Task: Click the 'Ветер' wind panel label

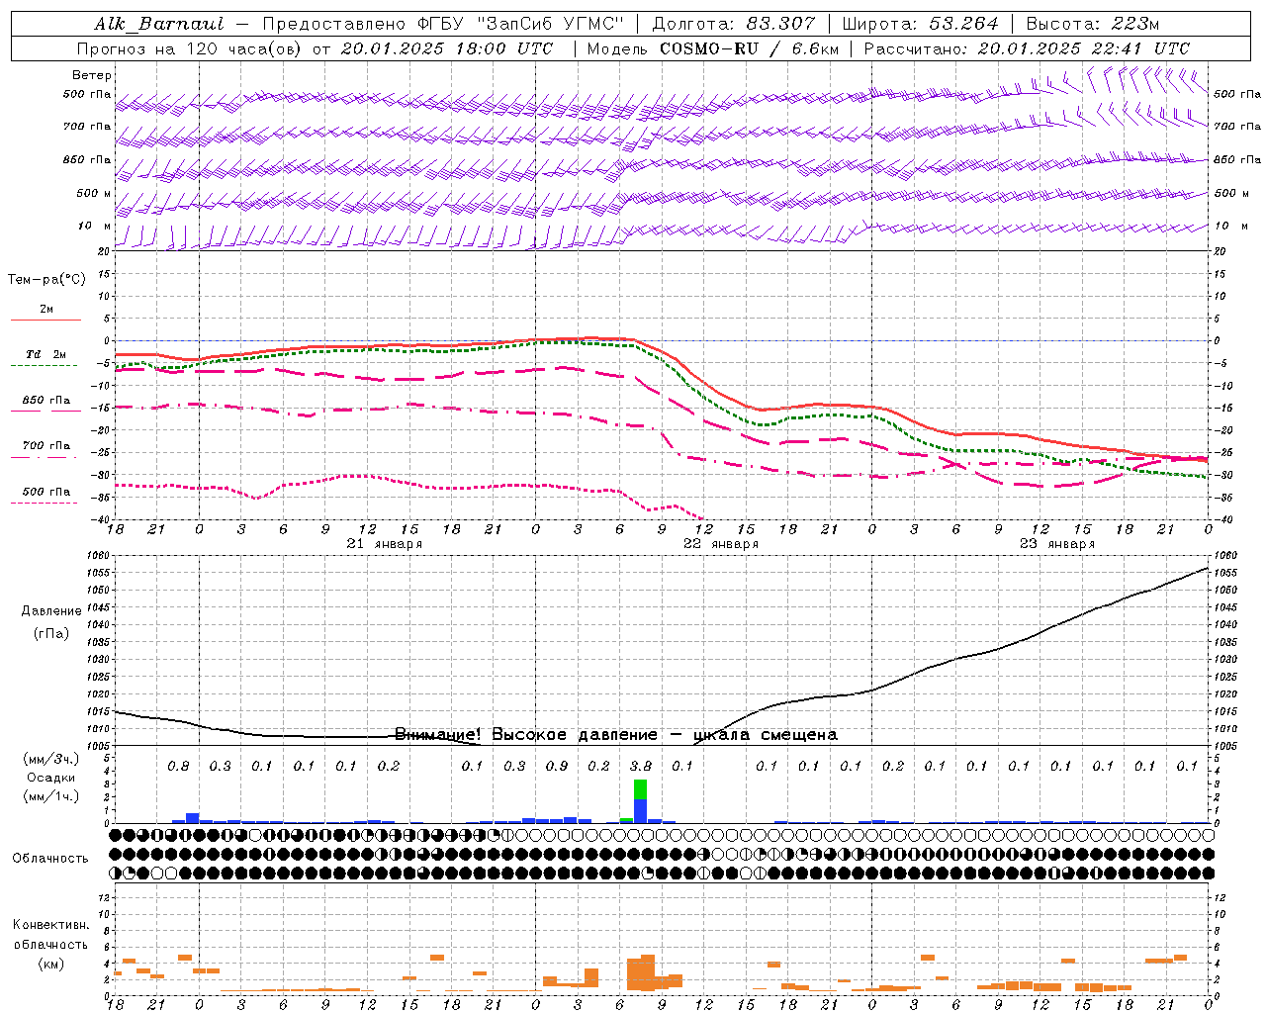Action: pos(92,75)
